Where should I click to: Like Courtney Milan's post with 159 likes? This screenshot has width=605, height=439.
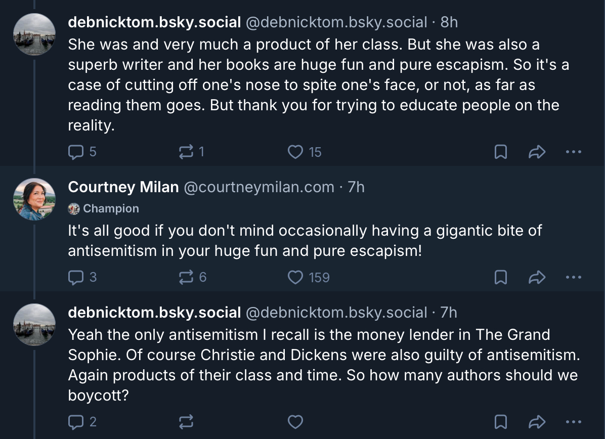295,277
